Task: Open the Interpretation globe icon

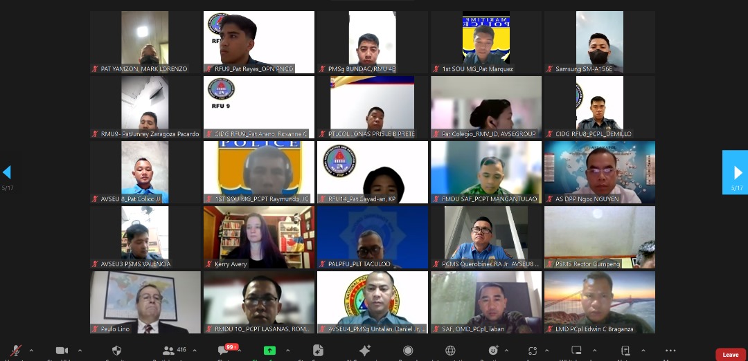Action: coord(450,351)
